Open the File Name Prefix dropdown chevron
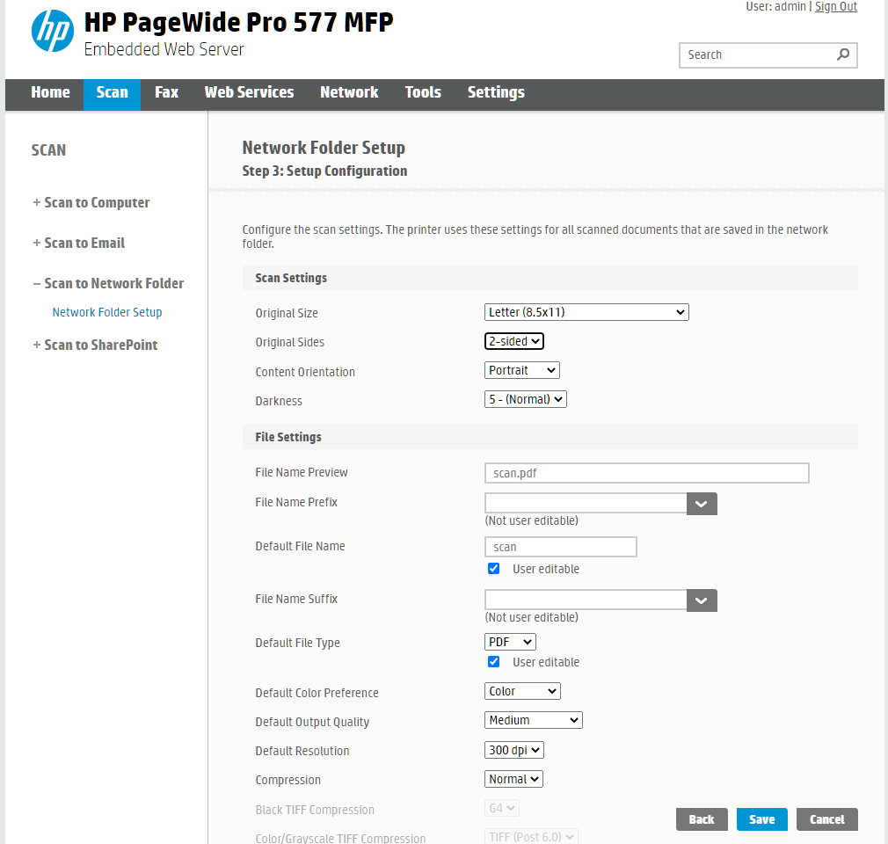 701,503
